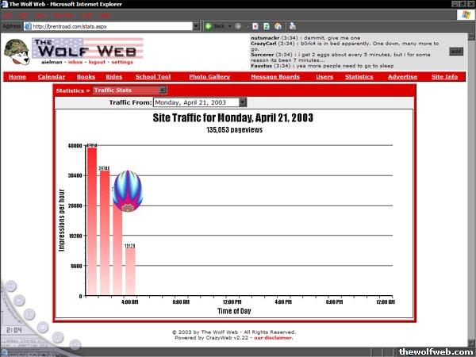Open the Traffic Stats dropdown
The image size is (476, 357).
[163, 90]
